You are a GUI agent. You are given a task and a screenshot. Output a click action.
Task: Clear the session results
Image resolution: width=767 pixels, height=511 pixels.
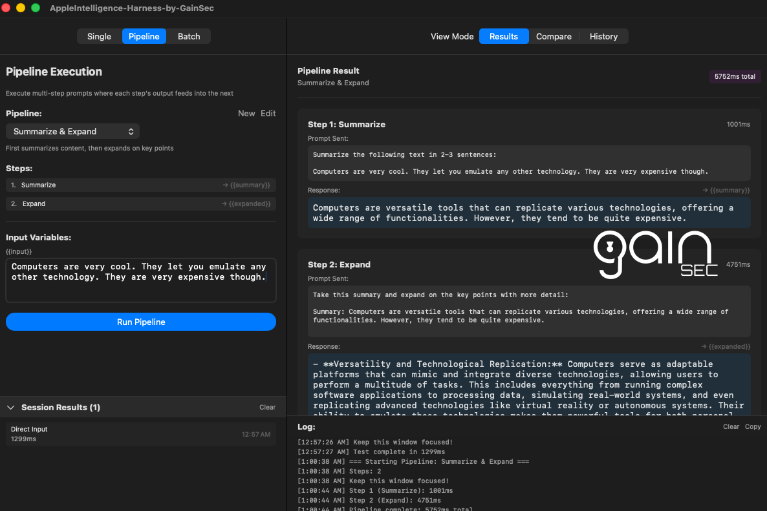[267, 407]
